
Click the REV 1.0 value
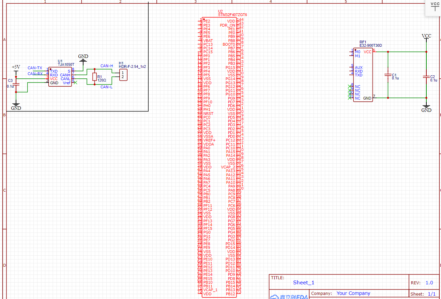click(429, 283)
